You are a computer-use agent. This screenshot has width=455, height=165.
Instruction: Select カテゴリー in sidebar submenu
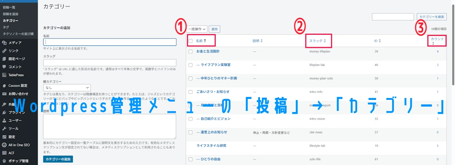pyautogui.click(x=10, y=20)
